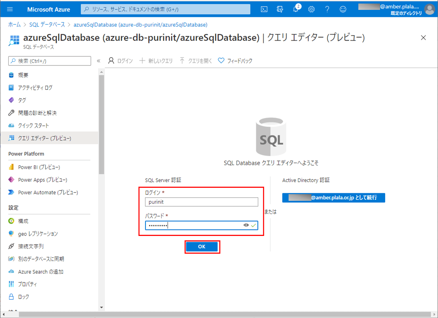This screenshot has height=318, width=438.
Task: Close the query editor blade with X
Action: (423, 38)
